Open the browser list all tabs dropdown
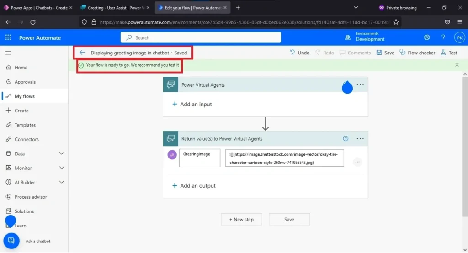Viewport: 468px width, 253px height. [x=356, y=8]
